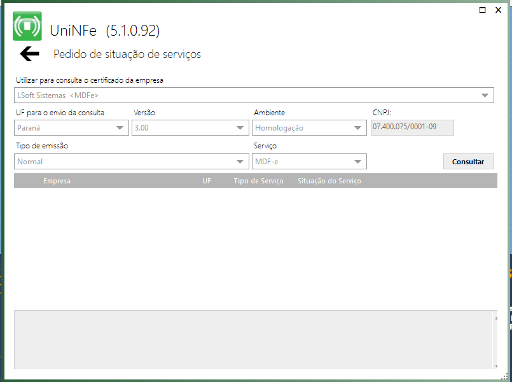Image resolution: width=512 pixels, height=382 pixels.
Task: Click the label Utilizar para consulta o certificado
Action: (x=90, y=80)
